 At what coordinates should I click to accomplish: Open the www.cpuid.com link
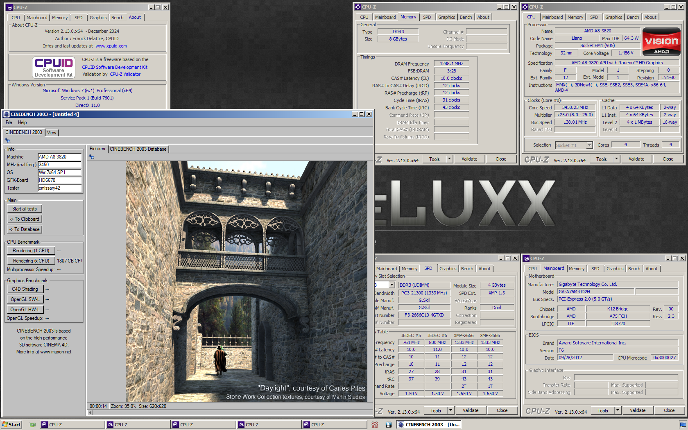(x=111, y=46)
